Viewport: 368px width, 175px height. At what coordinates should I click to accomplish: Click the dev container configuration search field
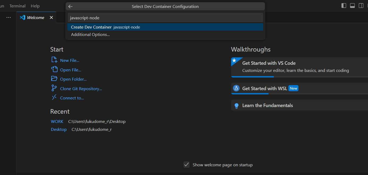click(164, 17)
